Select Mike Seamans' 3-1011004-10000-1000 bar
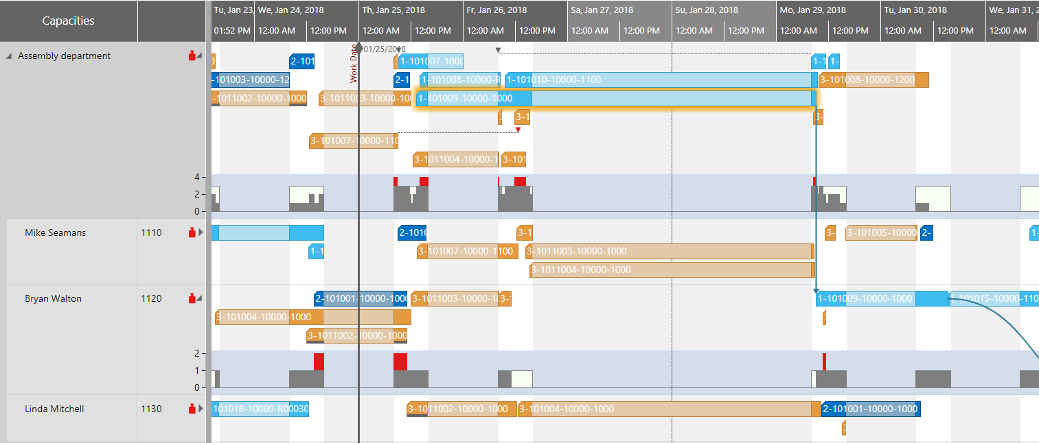 coord(672,270)
